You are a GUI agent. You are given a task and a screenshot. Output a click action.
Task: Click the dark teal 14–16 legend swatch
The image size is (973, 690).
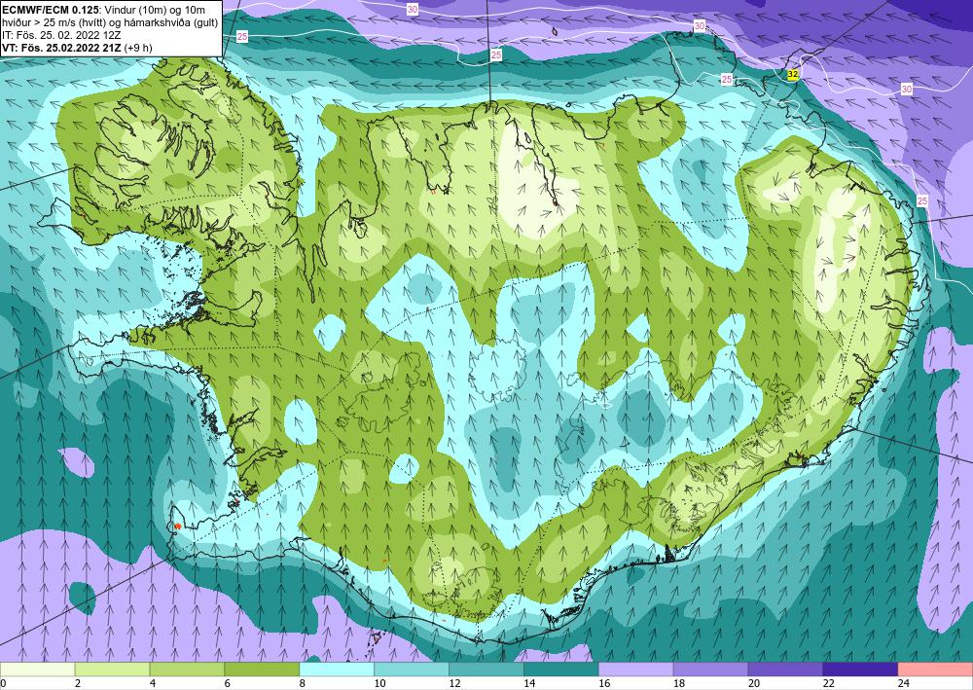(561, 670)
